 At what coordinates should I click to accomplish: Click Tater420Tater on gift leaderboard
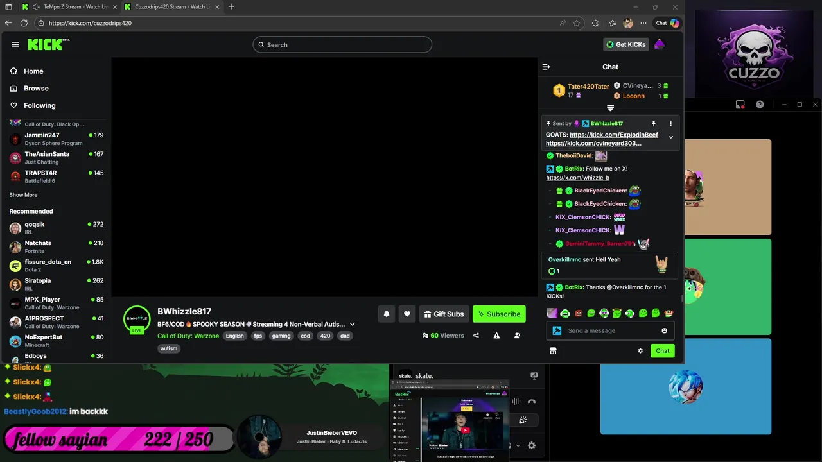click(x=588, y=87)
